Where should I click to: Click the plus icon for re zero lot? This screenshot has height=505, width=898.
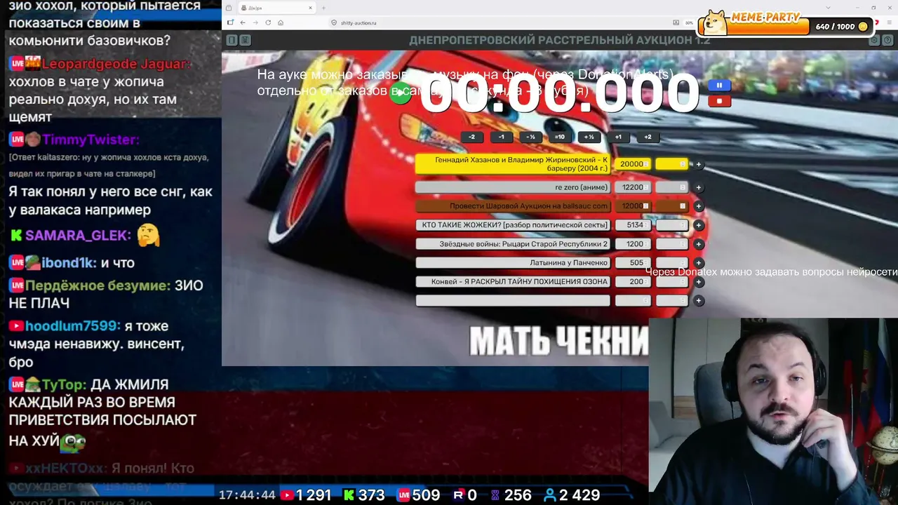[699, 188]
